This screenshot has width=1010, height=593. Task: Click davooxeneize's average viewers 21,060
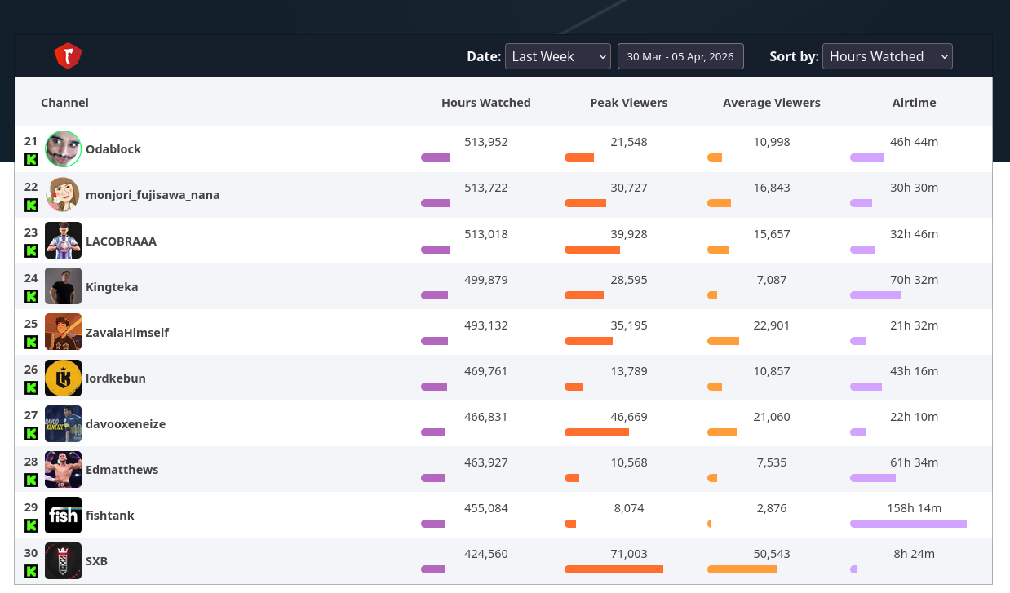point(772,416)
